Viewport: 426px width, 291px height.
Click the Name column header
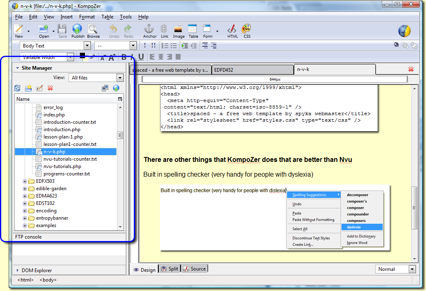coord(66,99)
